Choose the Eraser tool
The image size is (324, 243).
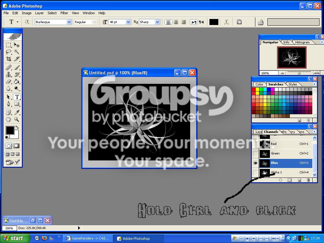click(9, 81)
